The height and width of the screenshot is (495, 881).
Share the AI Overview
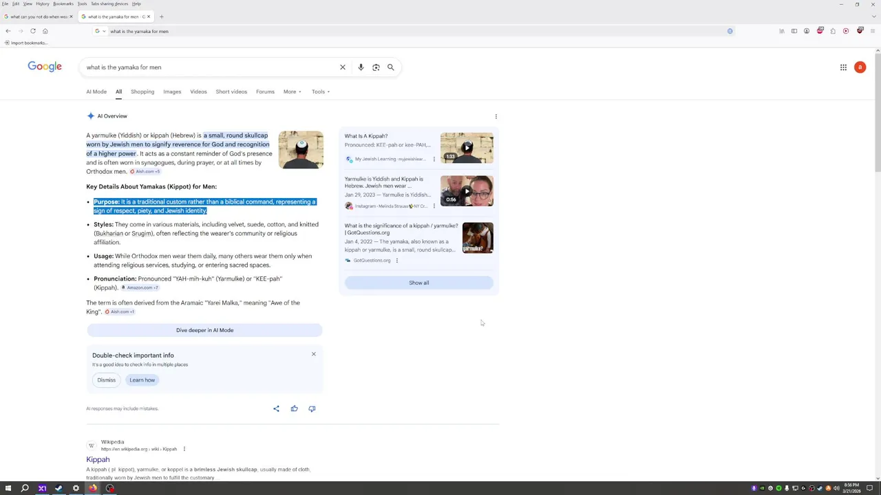pos(276,408)
